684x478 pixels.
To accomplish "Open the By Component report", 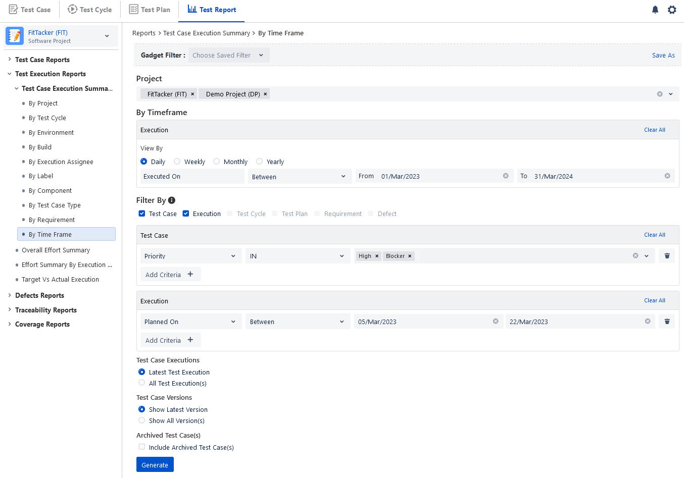I will click(x=50, y=191).
